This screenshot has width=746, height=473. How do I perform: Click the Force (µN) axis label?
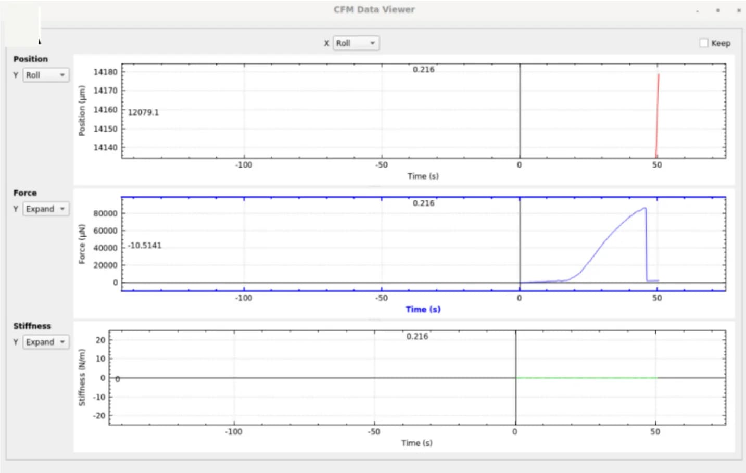pyautogui.click(x=82, y=244)
